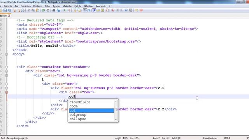Click the Redo arrow icon
Viewport: 249px width, 140px height.
click(48, 10)
